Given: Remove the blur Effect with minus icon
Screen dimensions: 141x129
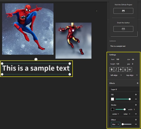Looking at the screenshot, I should pyautogui.click(x=136, y=124).
